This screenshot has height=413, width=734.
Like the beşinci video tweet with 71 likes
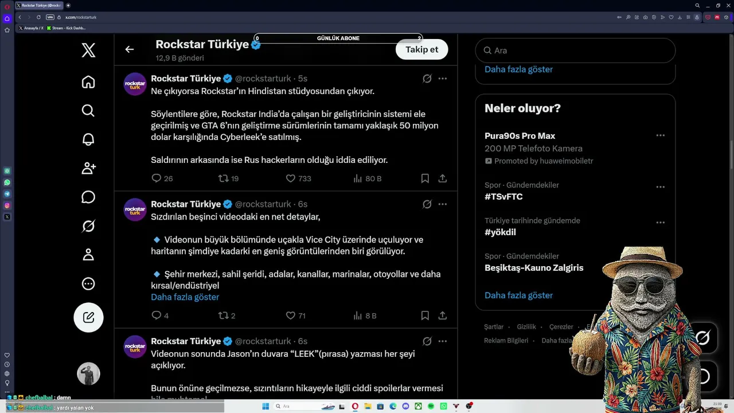[x=291, y=315]
